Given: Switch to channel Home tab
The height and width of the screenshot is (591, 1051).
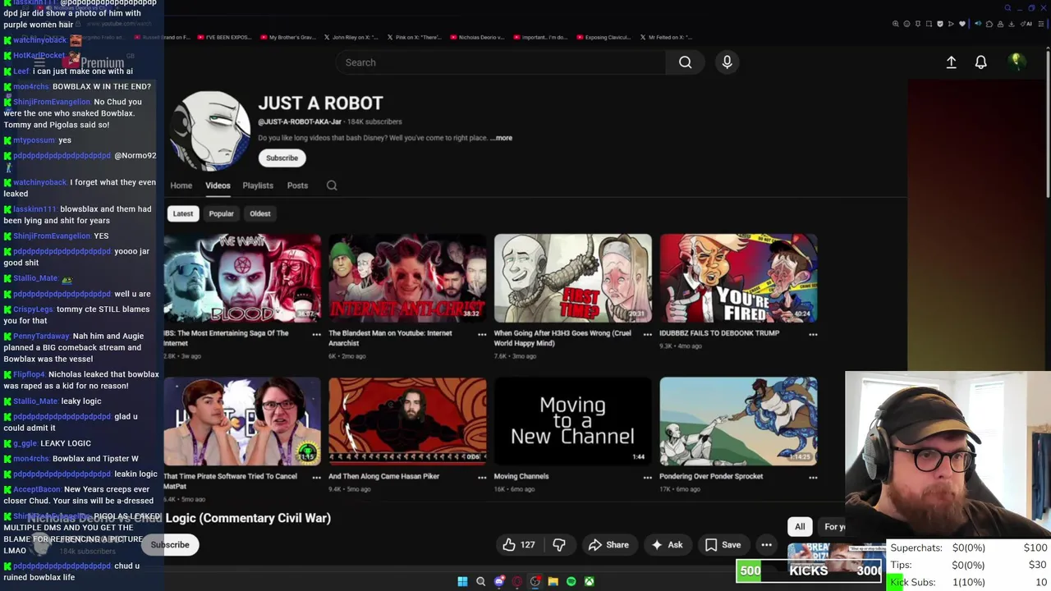Looking at the screenshot, I should (181, 186).
